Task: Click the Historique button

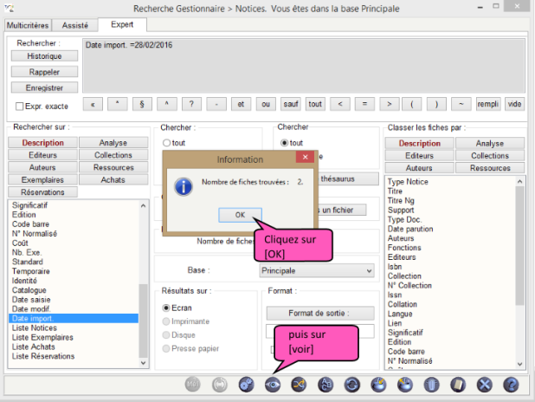Action: pyautogui.click(x=44, y=55)
